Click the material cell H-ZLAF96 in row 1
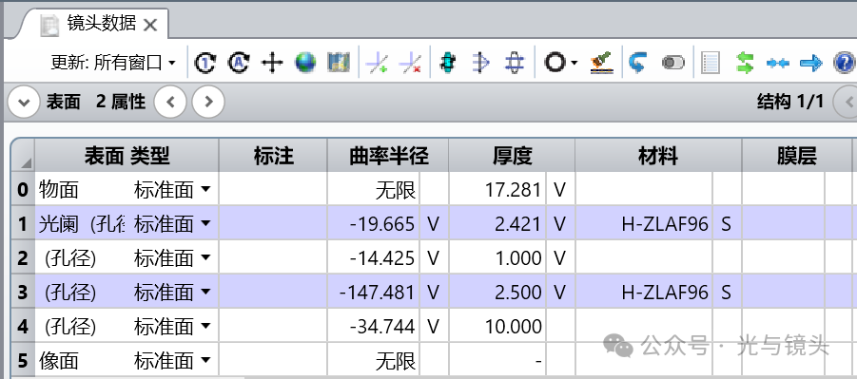The width and height of the screenshot is (857, 379). pos(644,224)
